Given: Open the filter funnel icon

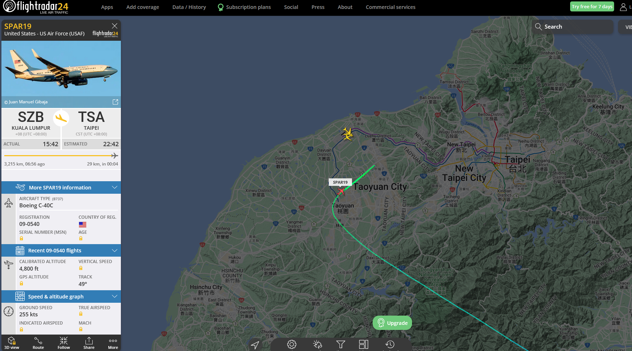Looking at the screenshot, I should (341, 344).
